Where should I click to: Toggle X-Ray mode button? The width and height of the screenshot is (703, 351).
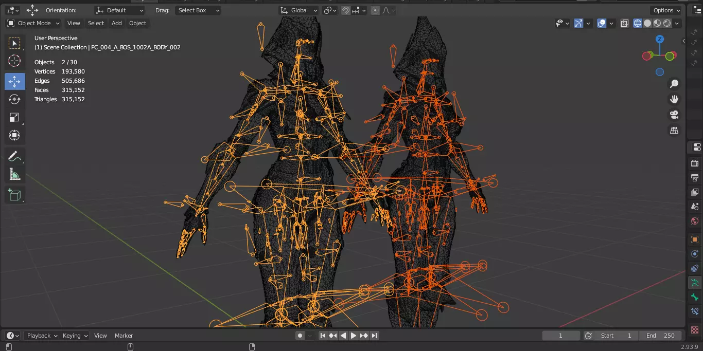pos(624,23)
